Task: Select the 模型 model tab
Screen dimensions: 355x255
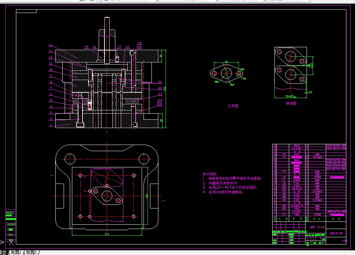Action: (3, 252)
